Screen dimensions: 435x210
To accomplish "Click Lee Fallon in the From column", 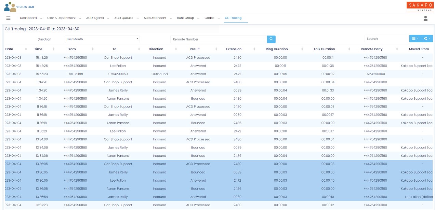I will (75, 74).
